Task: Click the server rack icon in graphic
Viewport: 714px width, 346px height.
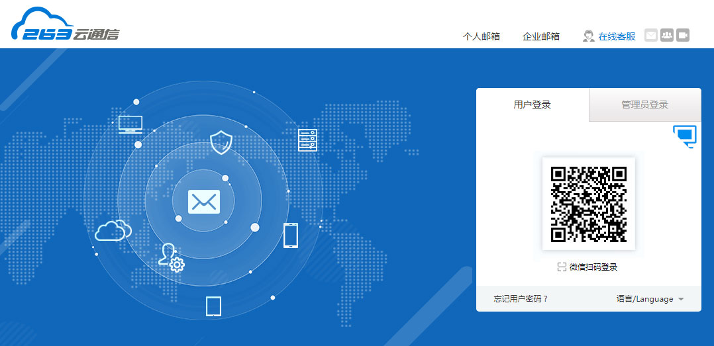Action: tap(307, 140)
